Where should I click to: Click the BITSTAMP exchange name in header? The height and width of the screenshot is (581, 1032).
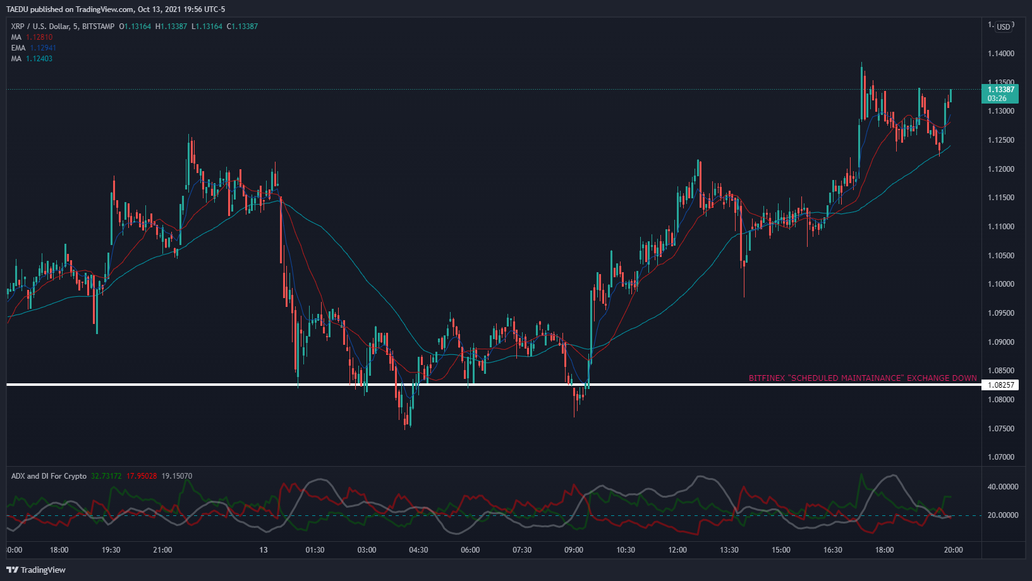[x=99, y=27]
